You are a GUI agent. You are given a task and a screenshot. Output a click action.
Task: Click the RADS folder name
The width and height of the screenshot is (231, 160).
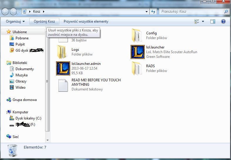pos(150,66)
